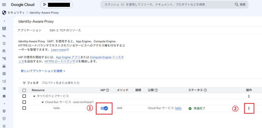This screenshot has height=128, width=262.
Task: Click the Identity-Aware Proxy page title
Action: (36, 21)
